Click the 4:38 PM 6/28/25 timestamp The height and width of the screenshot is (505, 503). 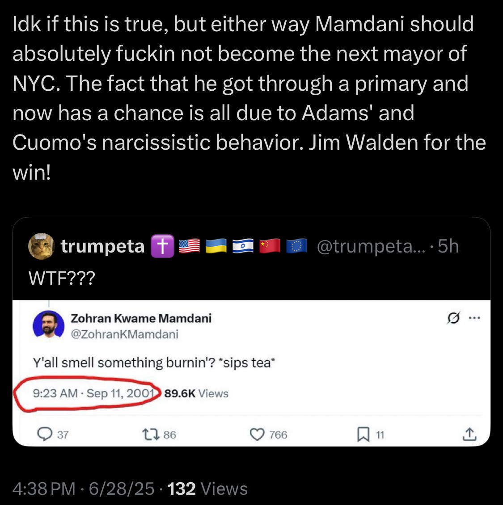tap(83, 488)
